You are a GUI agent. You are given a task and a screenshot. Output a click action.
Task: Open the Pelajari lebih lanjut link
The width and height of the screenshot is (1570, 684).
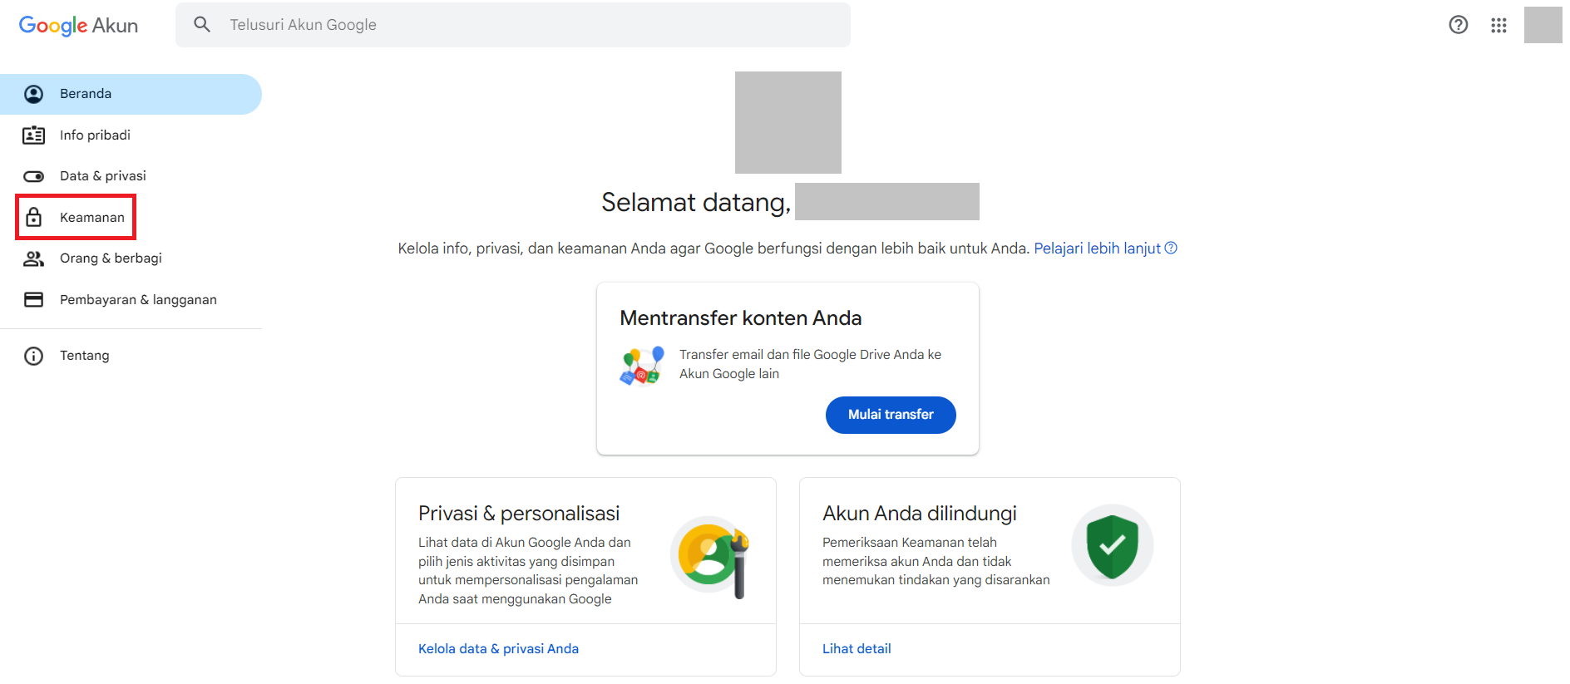(x=1097, y=249)
